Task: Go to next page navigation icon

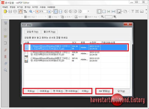Action: pyautogui.click(x=75, y=11)
